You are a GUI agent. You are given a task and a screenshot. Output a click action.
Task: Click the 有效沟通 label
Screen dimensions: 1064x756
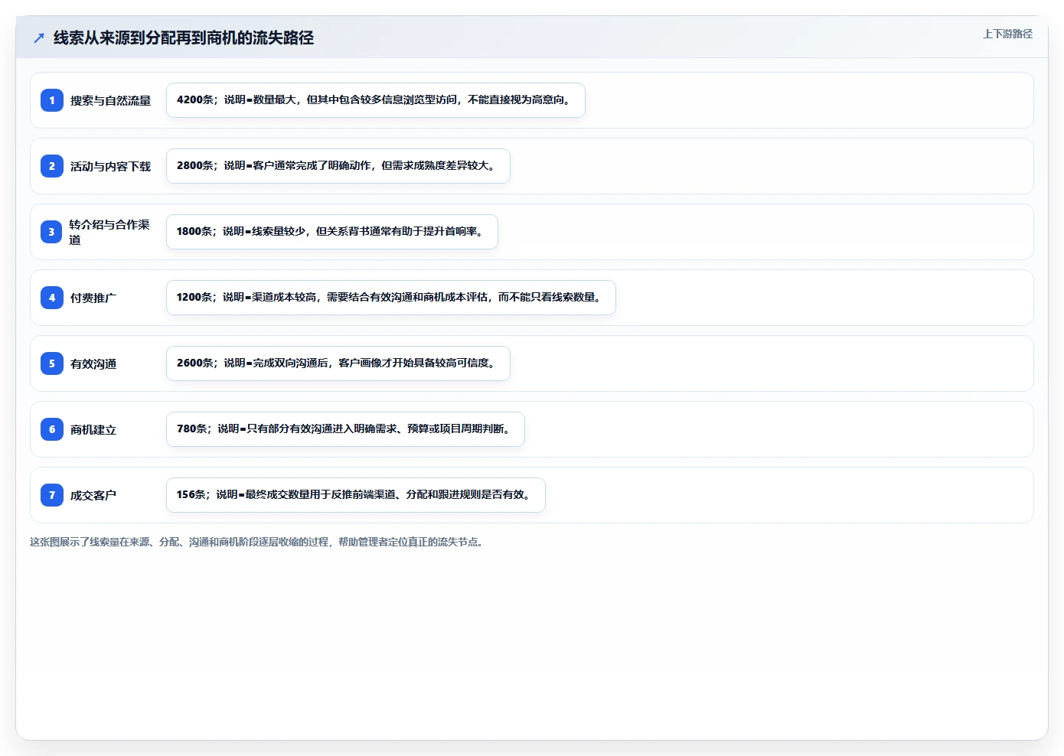[x=93, y=363]
